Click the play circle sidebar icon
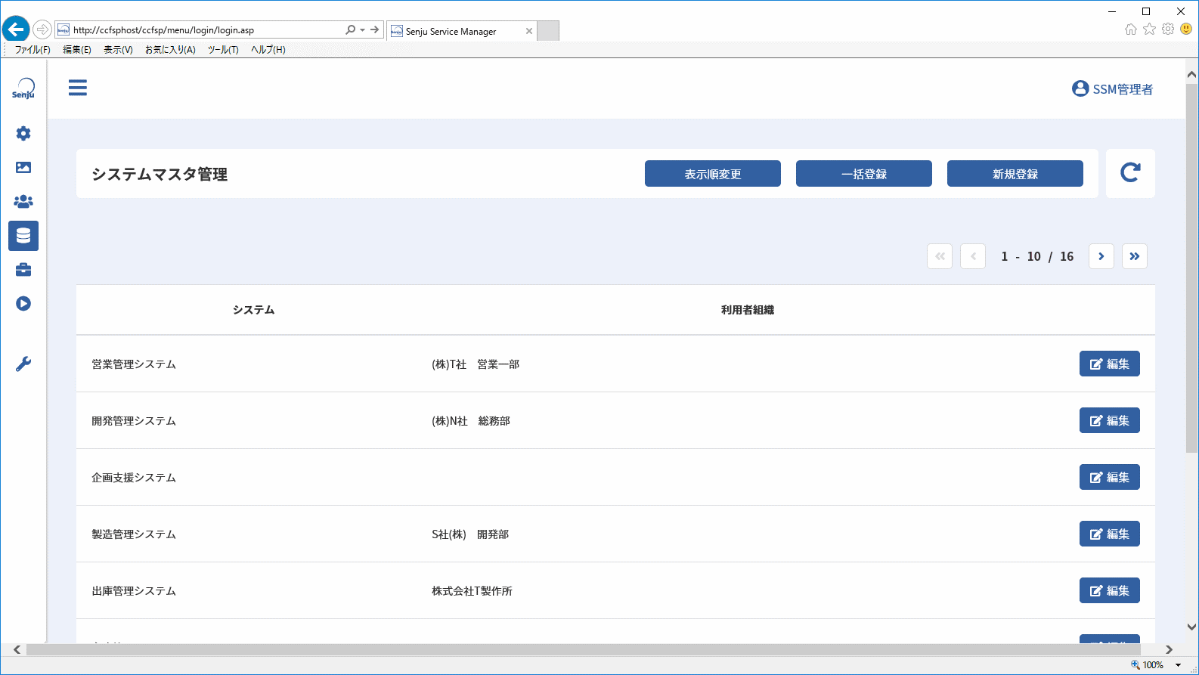Image resolution: width=1199 pixels, height=675 pixels. click(23, 304)
